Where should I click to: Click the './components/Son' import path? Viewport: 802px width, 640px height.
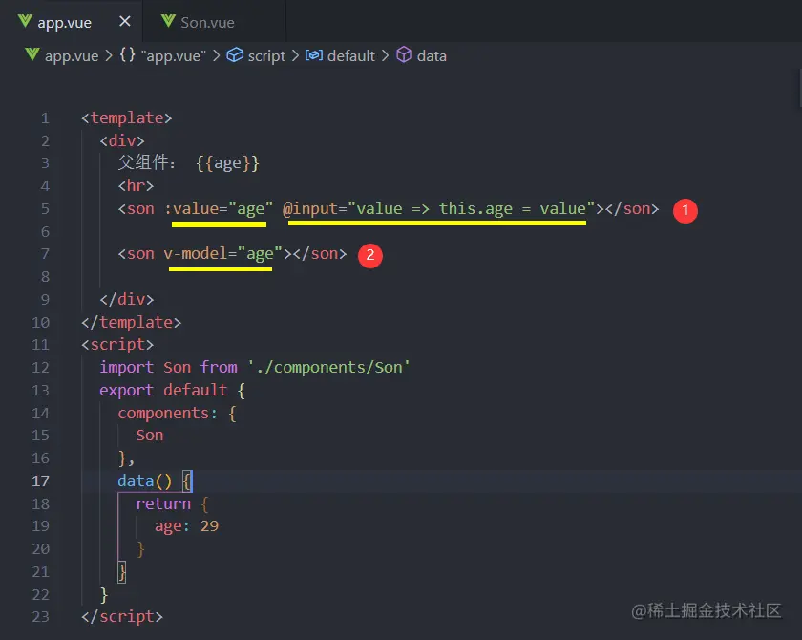click(x=328, y=368)
